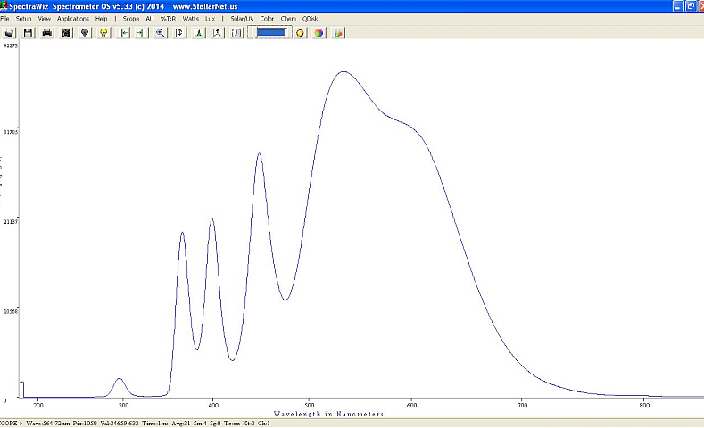The height and width of the screenshot is (428, 704).
Task: Click the 42273 y-axis maximum value
Action: pos(11,45)
